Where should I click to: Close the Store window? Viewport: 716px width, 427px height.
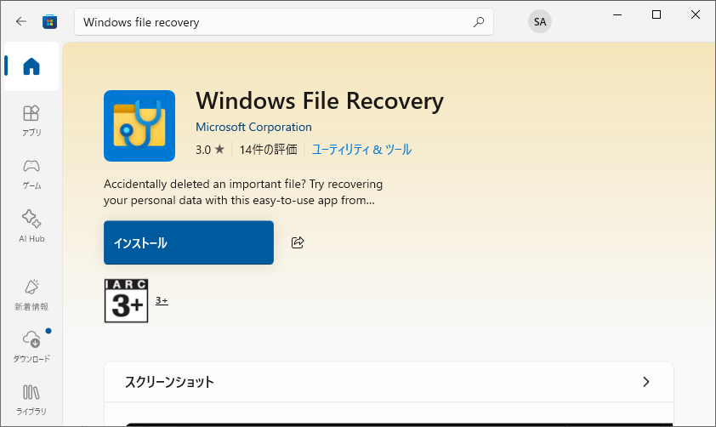[696, 14]
